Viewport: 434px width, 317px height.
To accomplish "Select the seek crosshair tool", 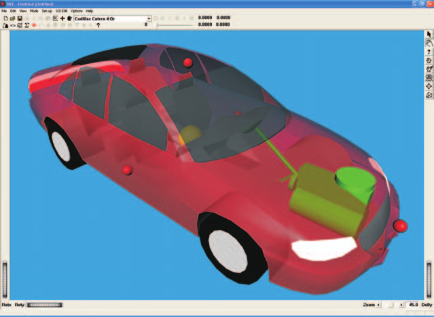I will pos(429,86).
